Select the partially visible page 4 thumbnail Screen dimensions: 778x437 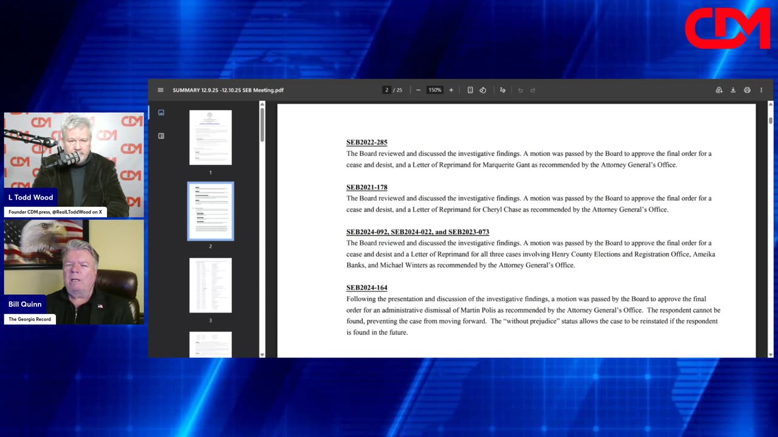tap(210, 344)
